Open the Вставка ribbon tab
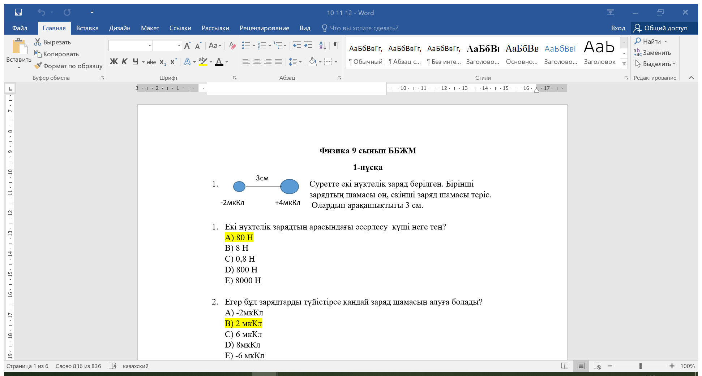 tap(87, 28)
